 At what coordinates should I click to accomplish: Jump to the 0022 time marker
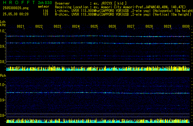point(39,26)
